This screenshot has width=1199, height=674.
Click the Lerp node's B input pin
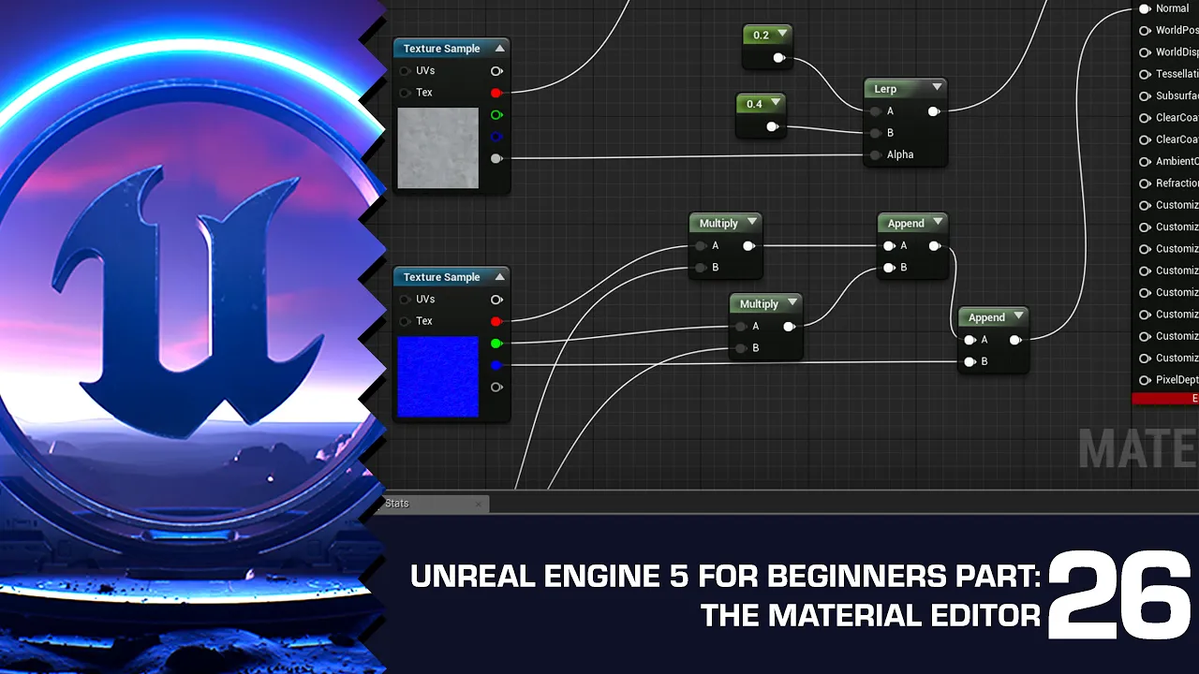pos(875,133)
